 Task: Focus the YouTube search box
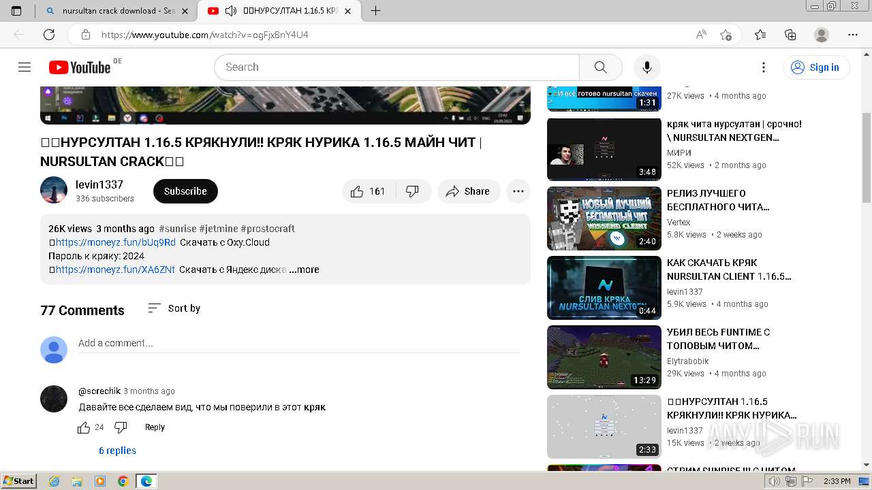[x=397, y=67]
